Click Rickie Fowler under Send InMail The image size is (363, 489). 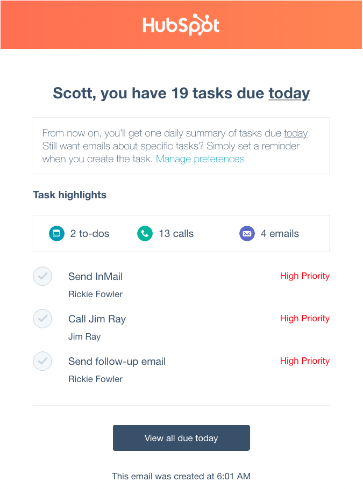point(95,294)
